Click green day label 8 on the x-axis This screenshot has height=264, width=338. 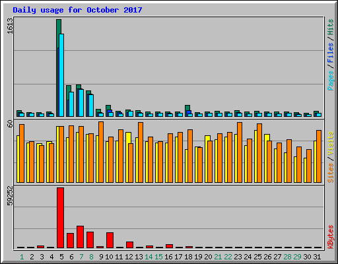point(91,257)
